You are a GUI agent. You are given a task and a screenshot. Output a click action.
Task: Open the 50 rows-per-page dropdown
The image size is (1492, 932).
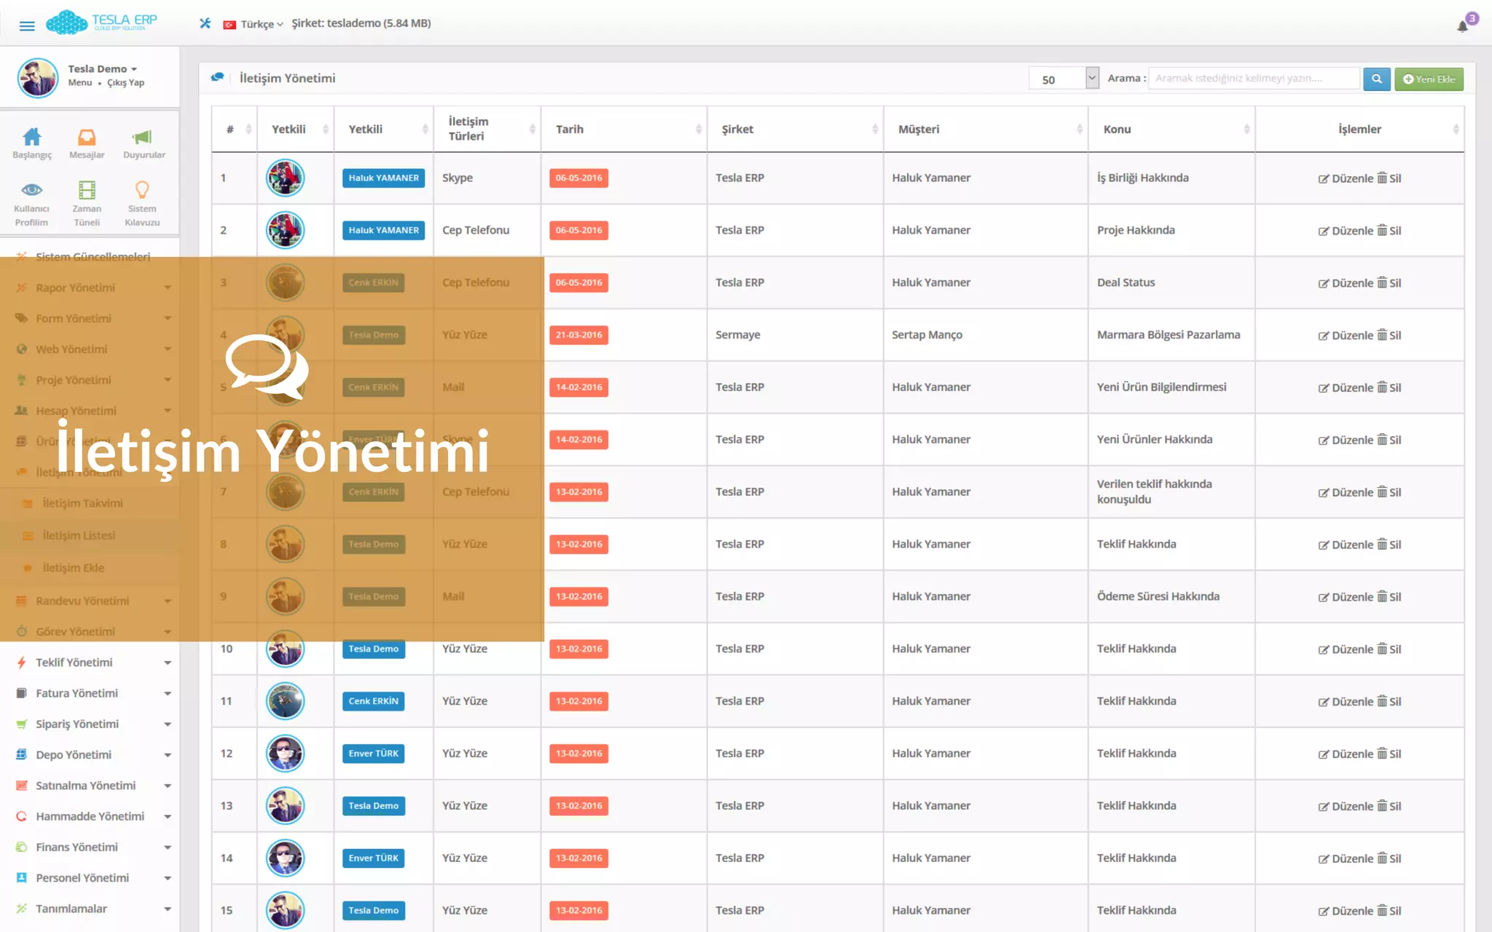1063,79
